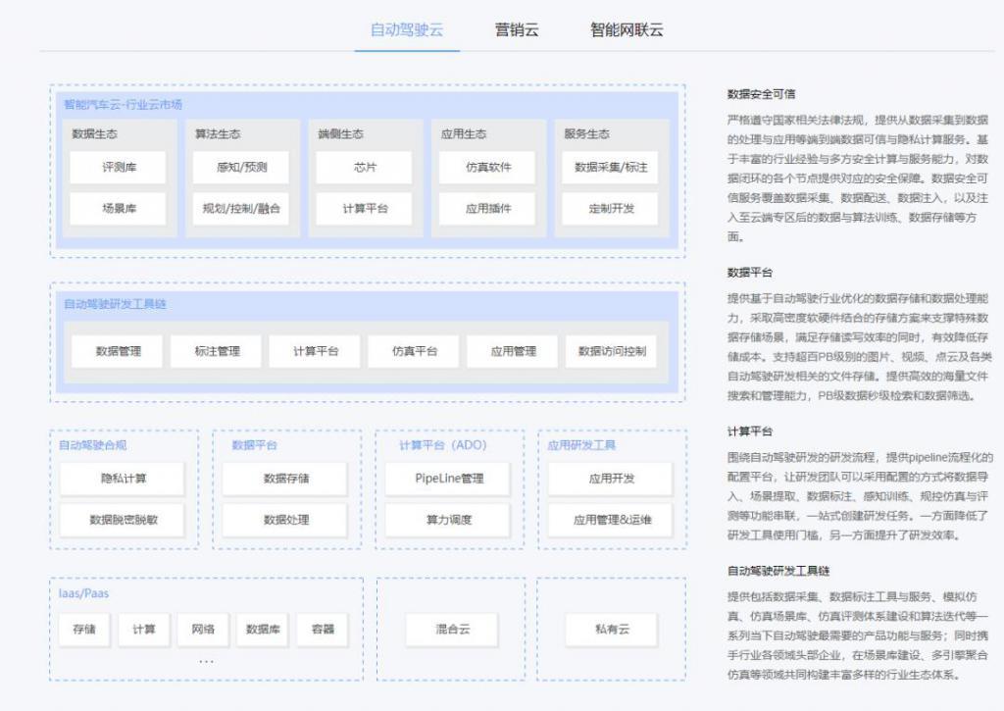This screenshot has height=711, width=1004.
Task: Choose 定制开发 under 服务生态
Action: click(x=610, y=208)
